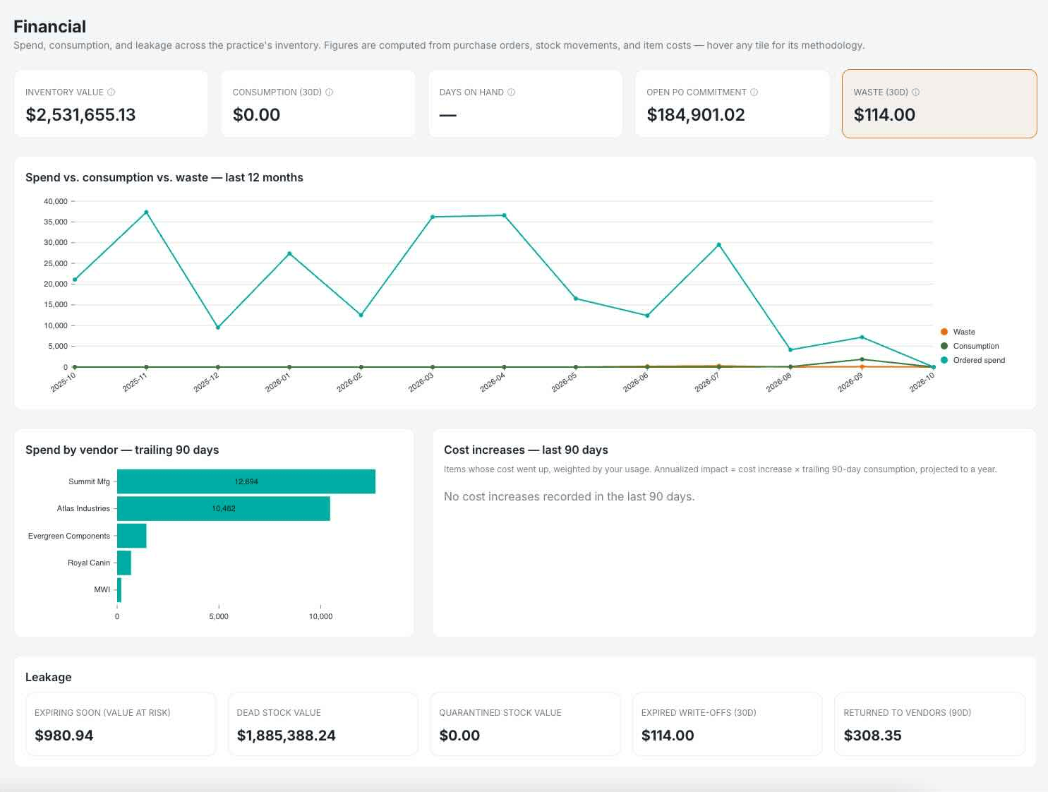This screenshot has width=1048, height=792.
Task: Click "Spend by vendor — trailing 90 days" title
Action: [122, 450]
